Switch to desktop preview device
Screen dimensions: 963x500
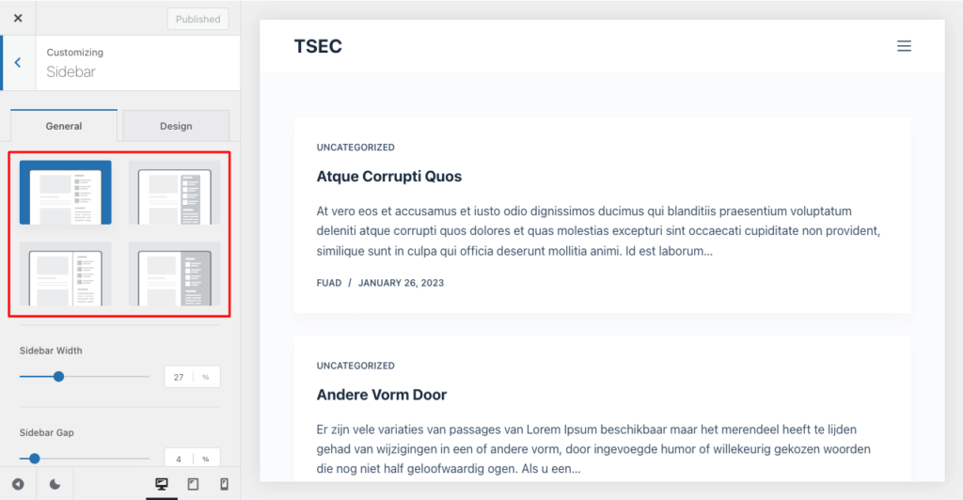tap(162, 484)
